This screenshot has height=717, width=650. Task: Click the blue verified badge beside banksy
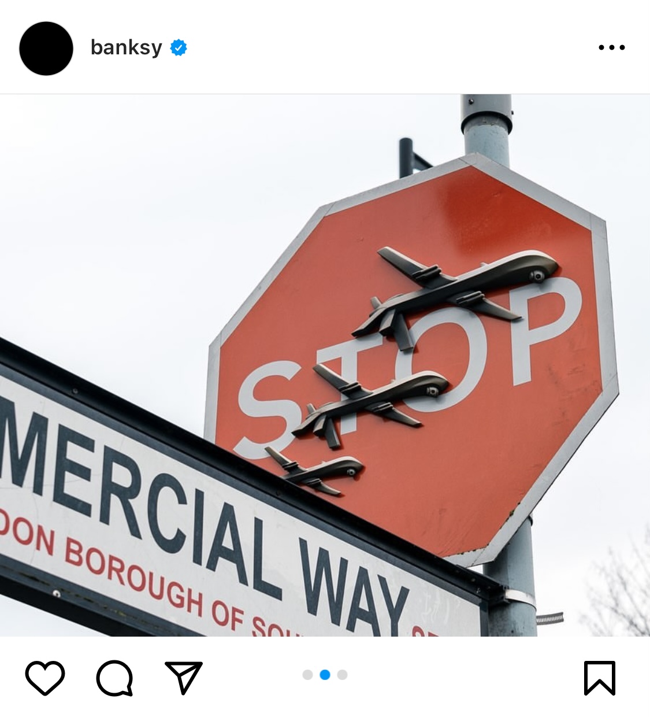point(179,47)
